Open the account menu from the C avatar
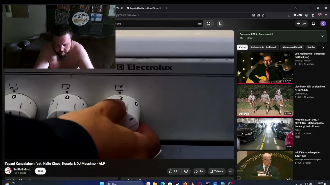Image resolution: width=330 pixels, height=185 pixels. (x=323, y=24)
